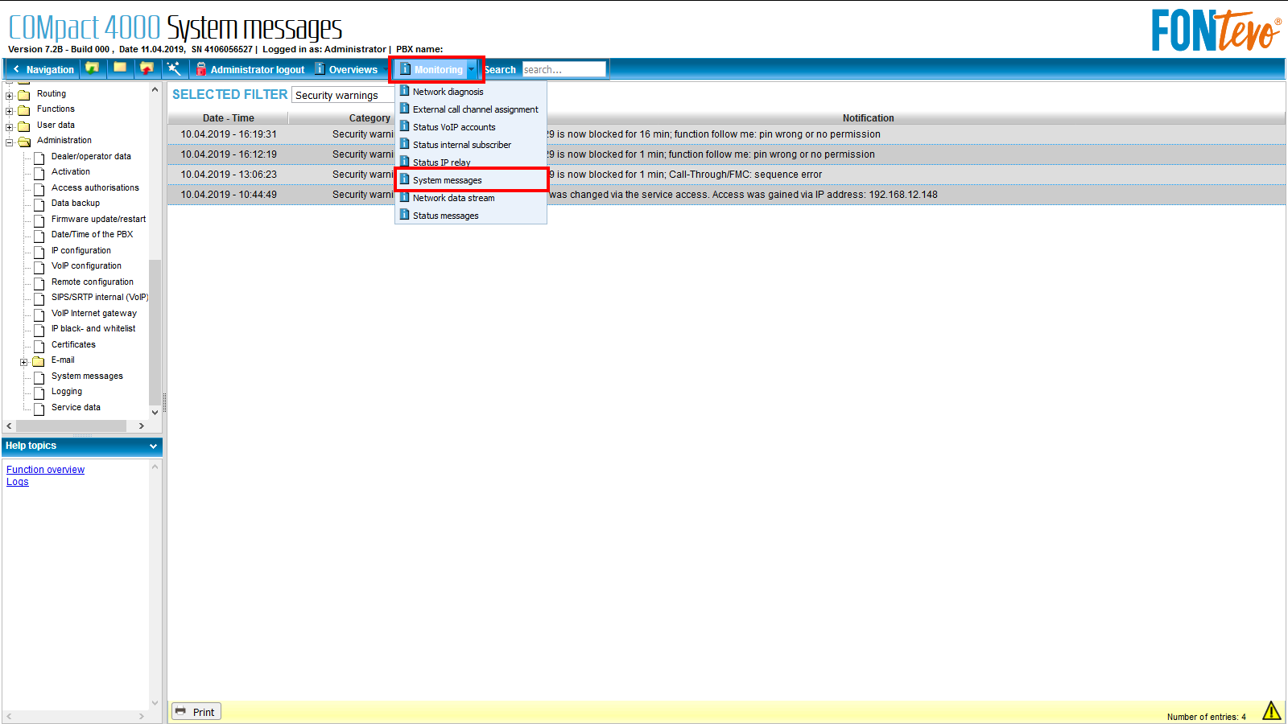Click the warning triangle status icon

point(1271,710)
